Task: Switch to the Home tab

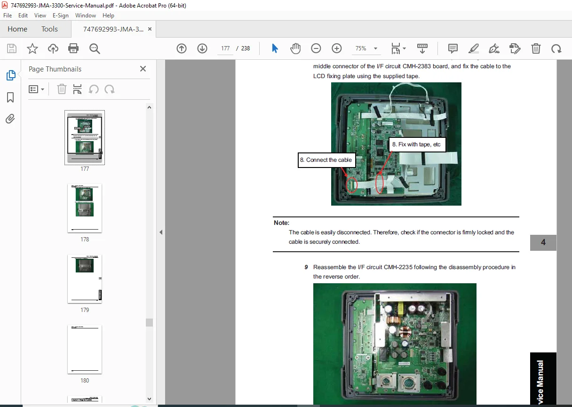Action: point(17,29)
